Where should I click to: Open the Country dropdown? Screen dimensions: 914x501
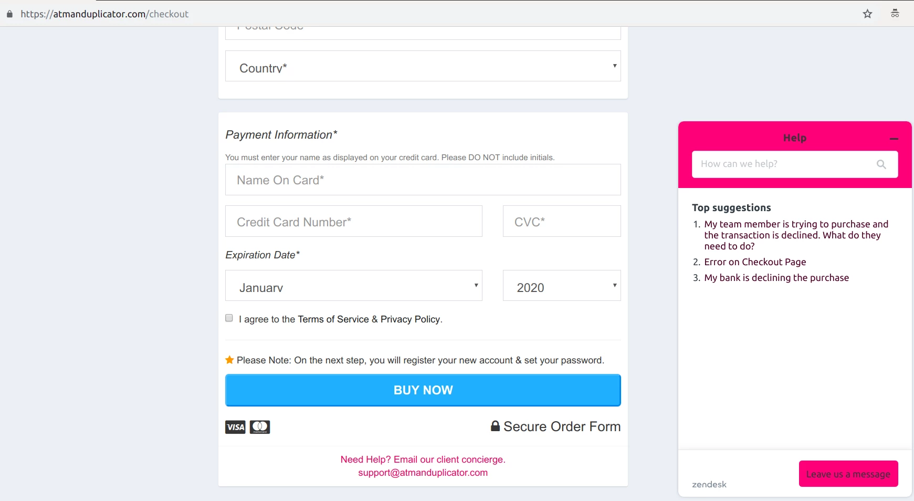[423, 66]
